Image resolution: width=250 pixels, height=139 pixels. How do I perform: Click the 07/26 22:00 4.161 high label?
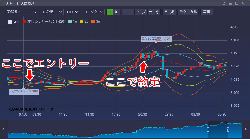coord(156,38)
